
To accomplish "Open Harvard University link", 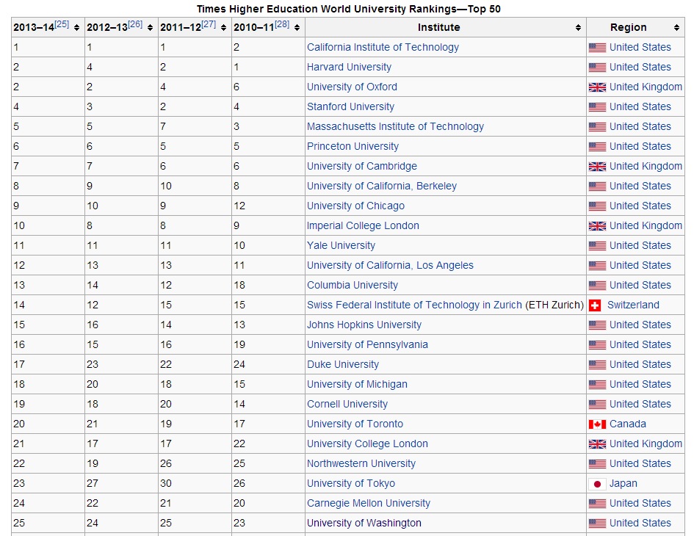I will (350, 67).
